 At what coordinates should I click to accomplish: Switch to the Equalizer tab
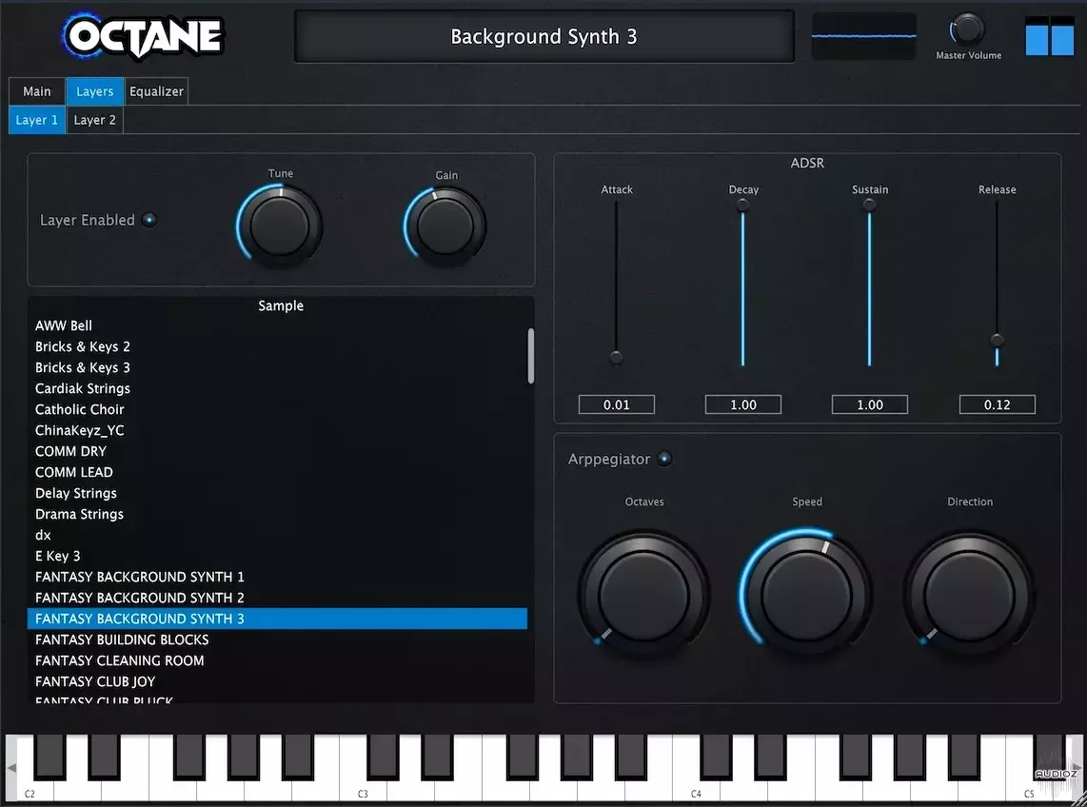tap(156, 90)
